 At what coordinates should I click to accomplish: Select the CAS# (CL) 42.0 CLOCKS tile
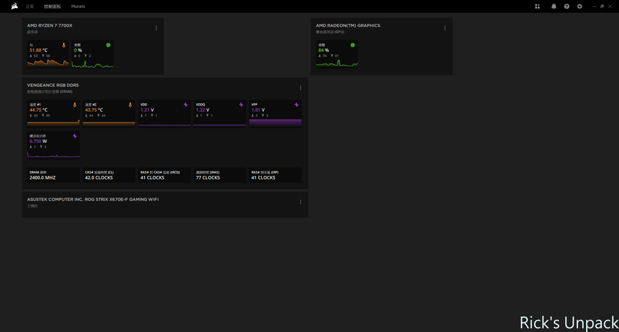[x=109, y=175]
